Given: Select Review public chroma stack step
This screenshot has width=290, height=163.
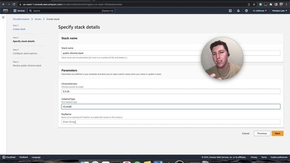Looking at the screenshot, I should click(x=27, y=66).
